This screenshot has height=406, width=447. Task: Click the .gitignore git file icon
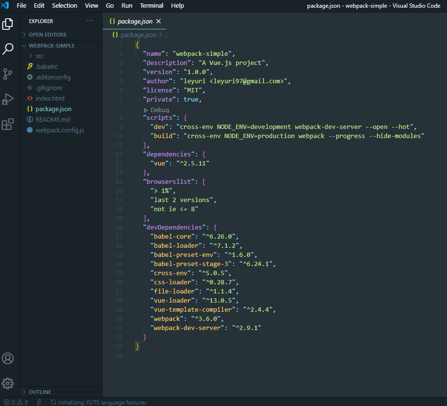pos(30,88)
